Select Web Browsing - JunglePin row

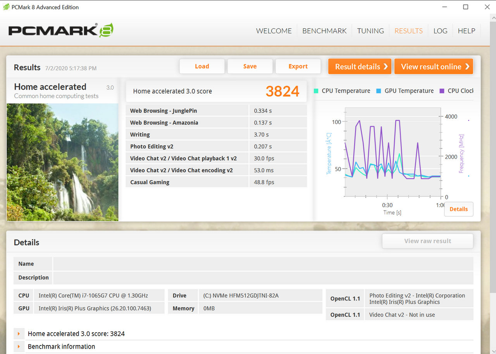(x=216, y=111)
